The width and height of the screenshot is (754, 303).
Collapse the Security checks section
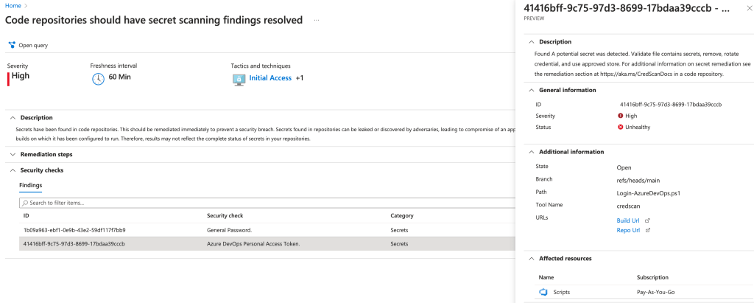[x=12, y=170]
